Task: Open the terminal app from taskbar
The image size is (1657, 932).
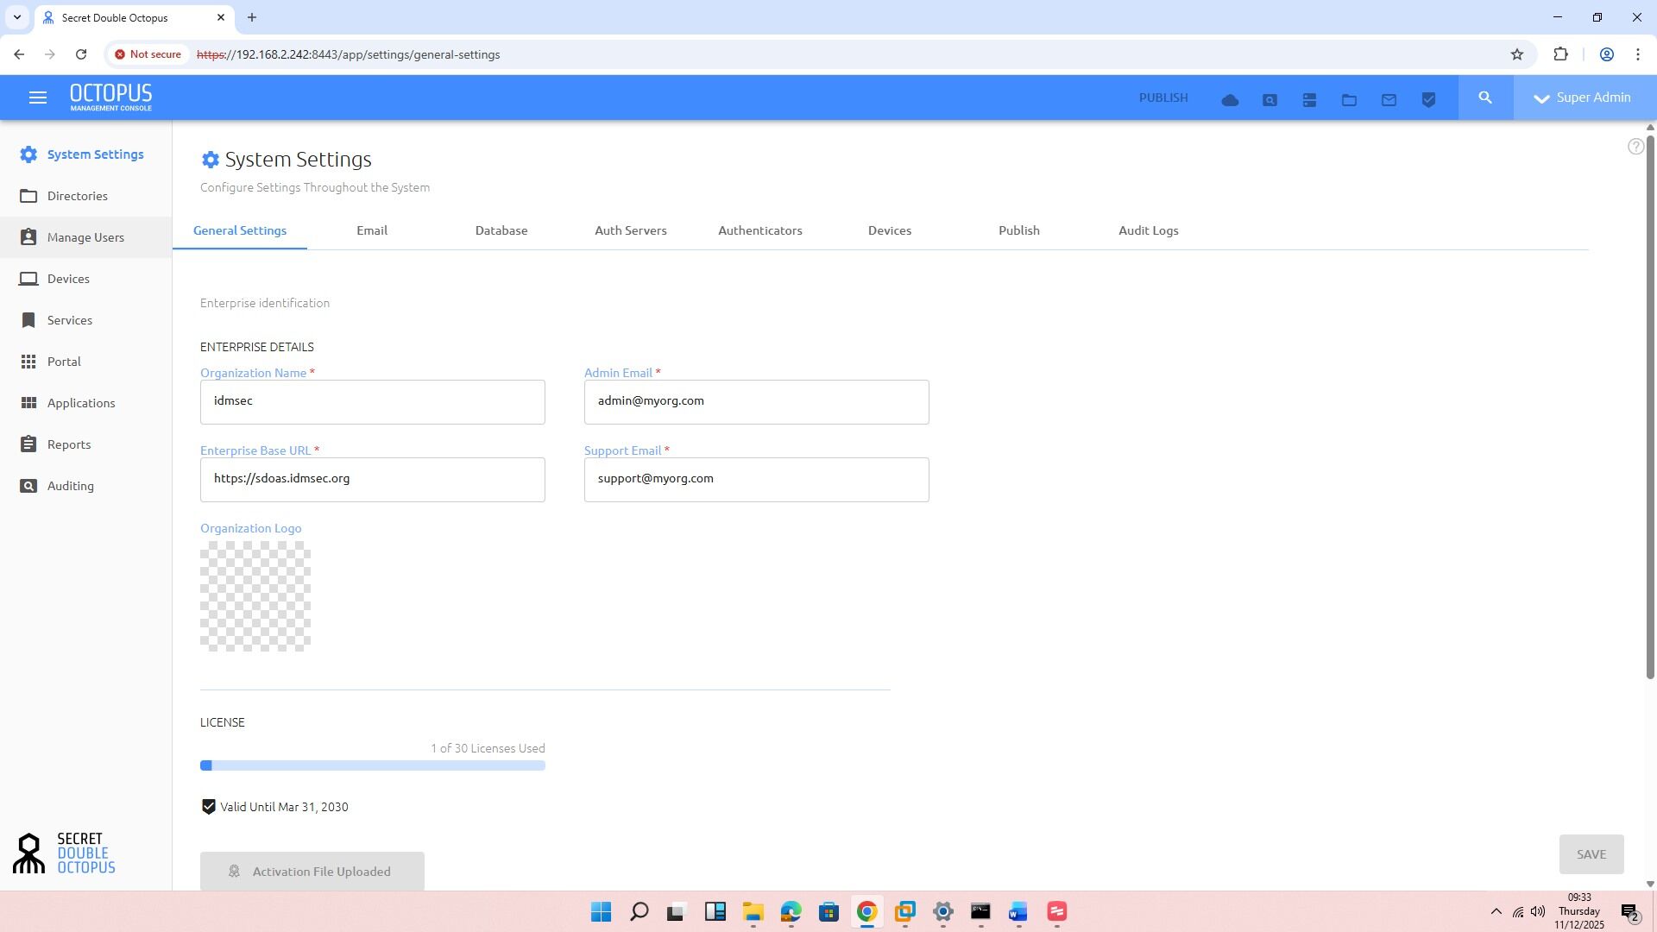Action: click(x=980, y=911)
